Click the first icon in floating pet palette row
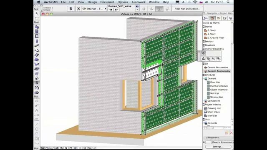Screen dimensions: 267x150 [203, 59]
